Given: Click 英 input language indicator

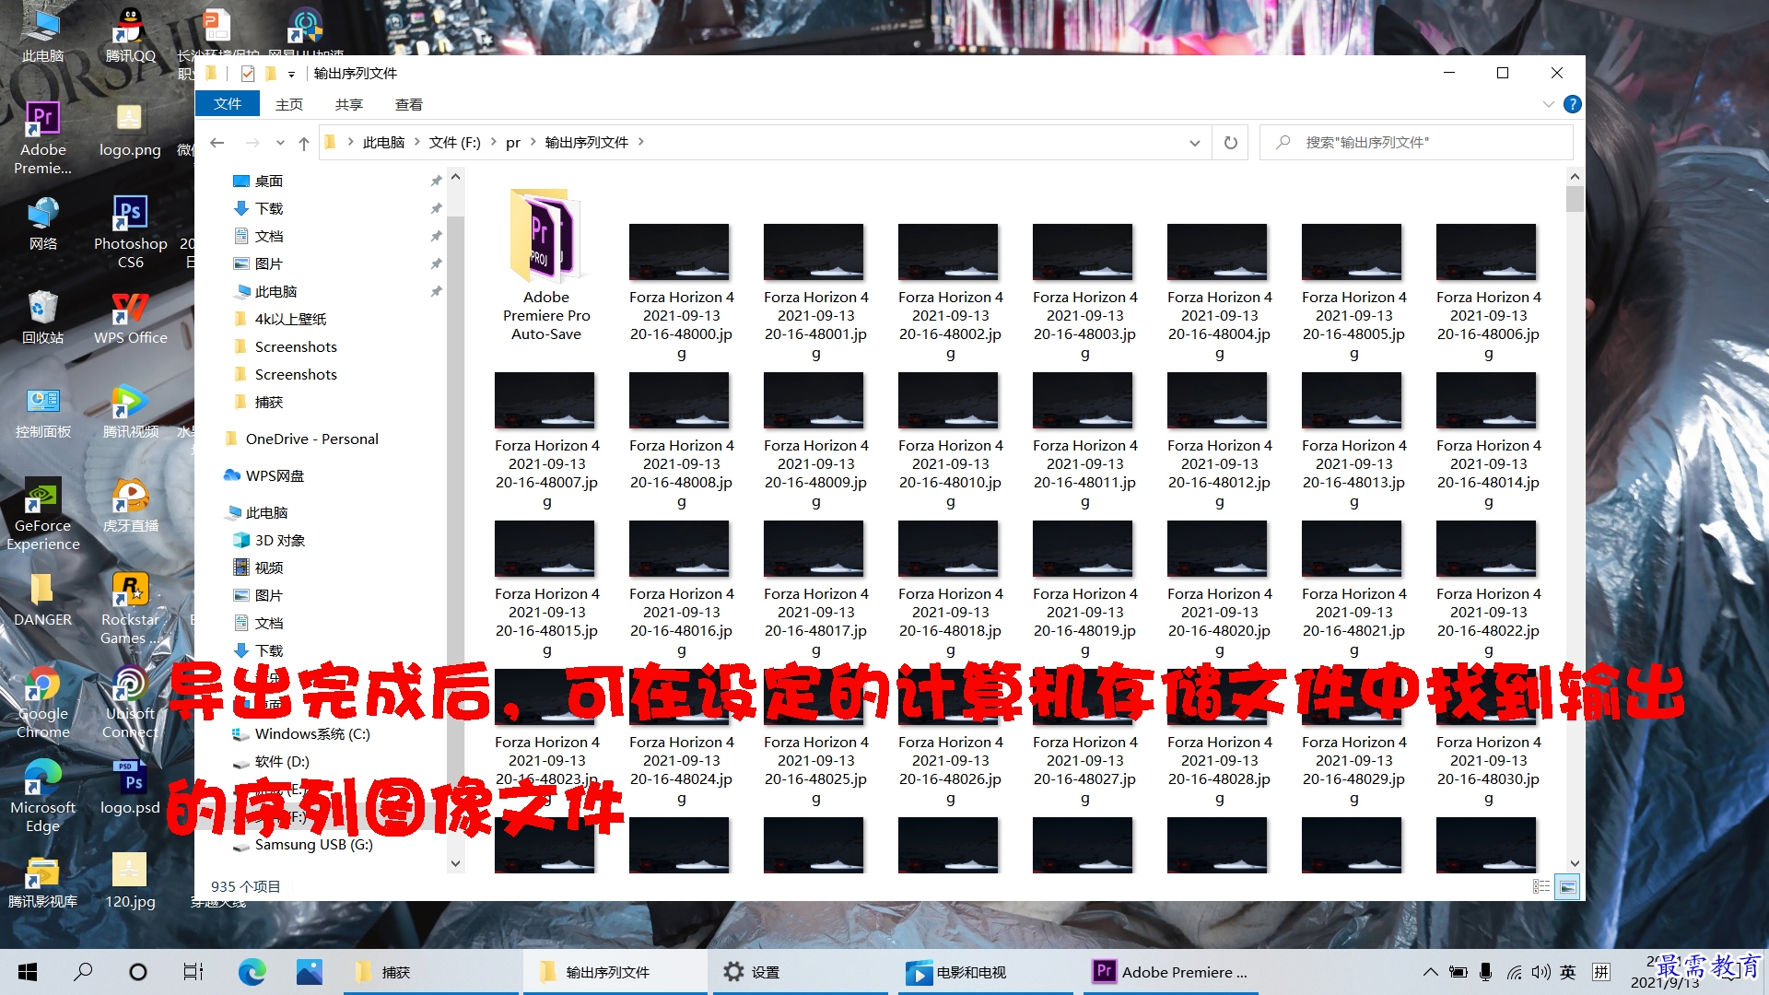Looking at the screenshot, I should pyautogui.click(x=1568, y=972).
